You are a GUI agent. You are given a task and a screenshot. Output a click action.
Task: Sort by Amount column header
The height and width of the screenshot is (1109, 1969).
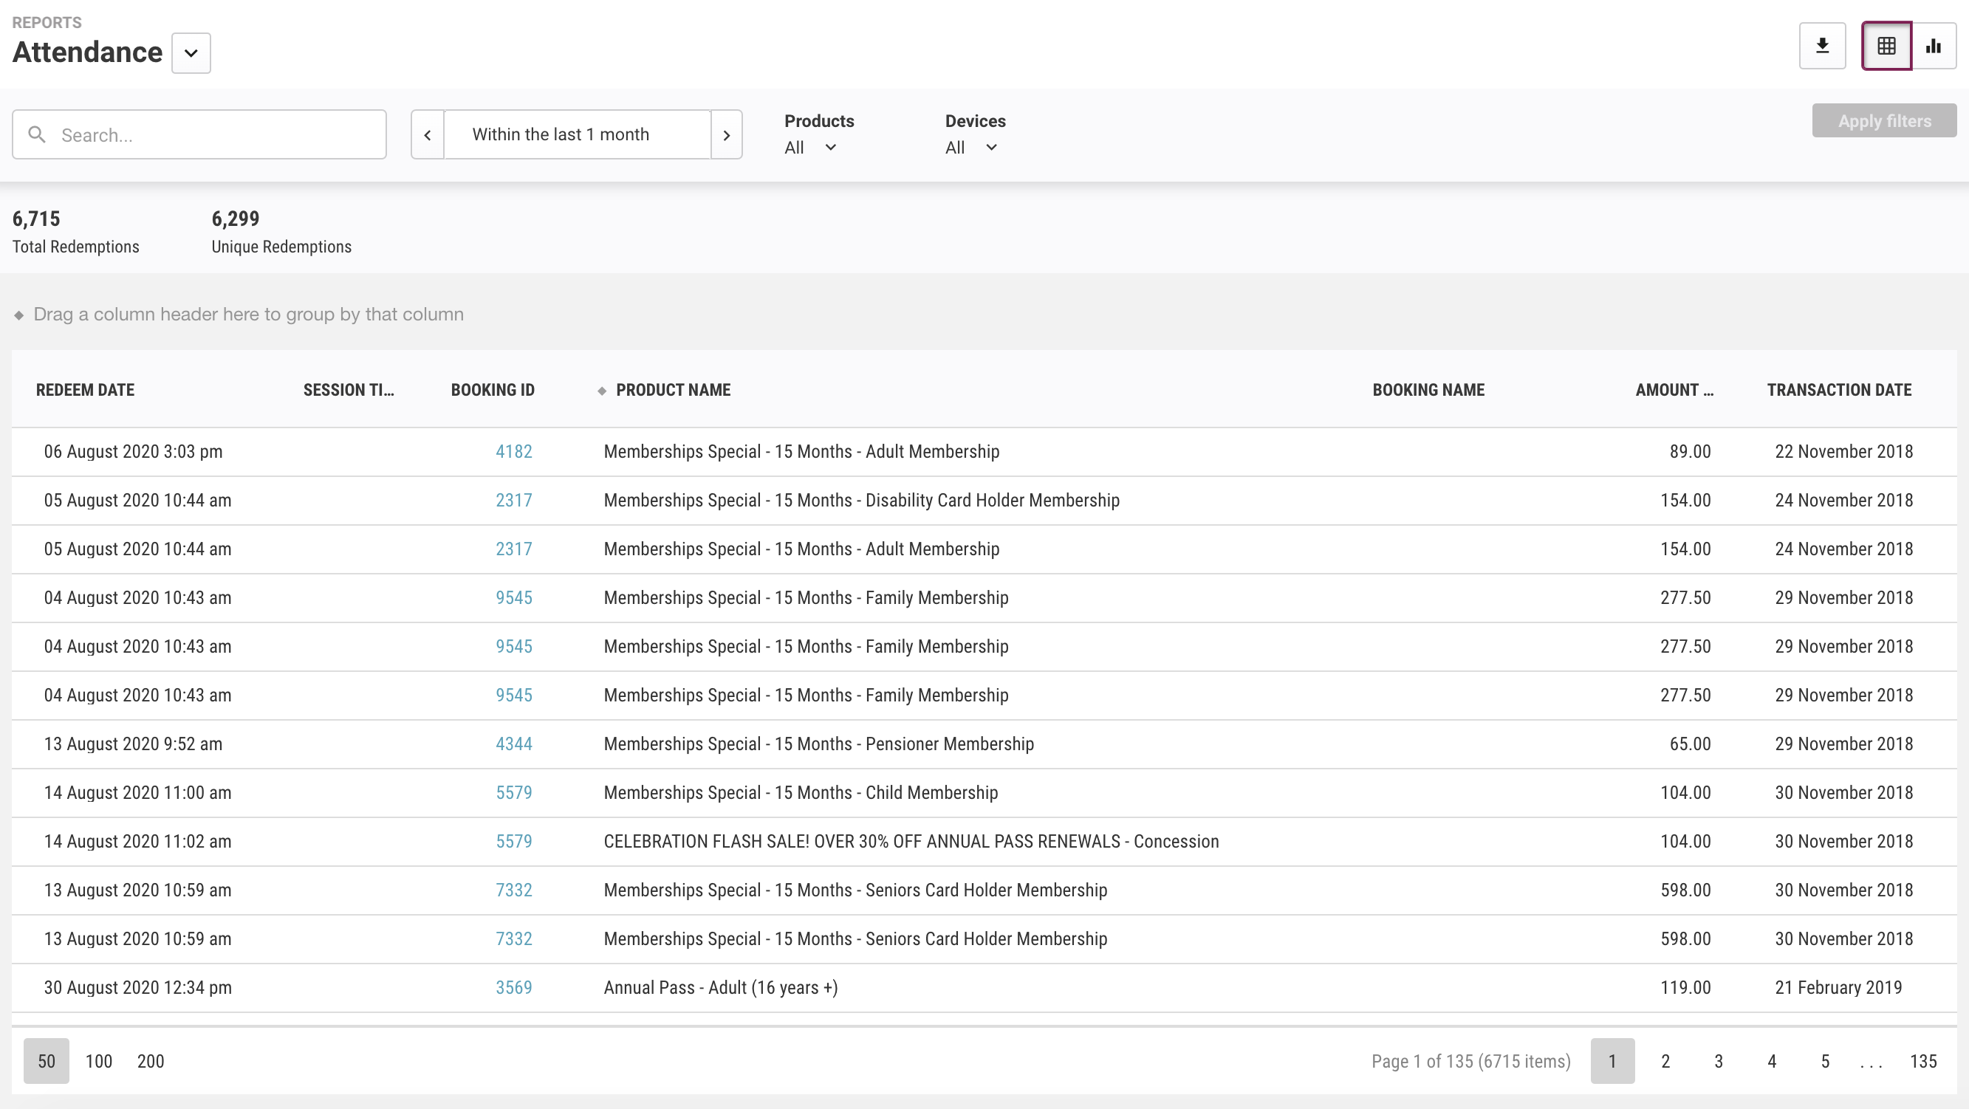tap(1674, 390)
